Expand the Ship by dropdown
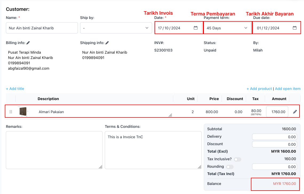This screenshot has height=194, width=304. pyautogui.click(x=116, y=28)
